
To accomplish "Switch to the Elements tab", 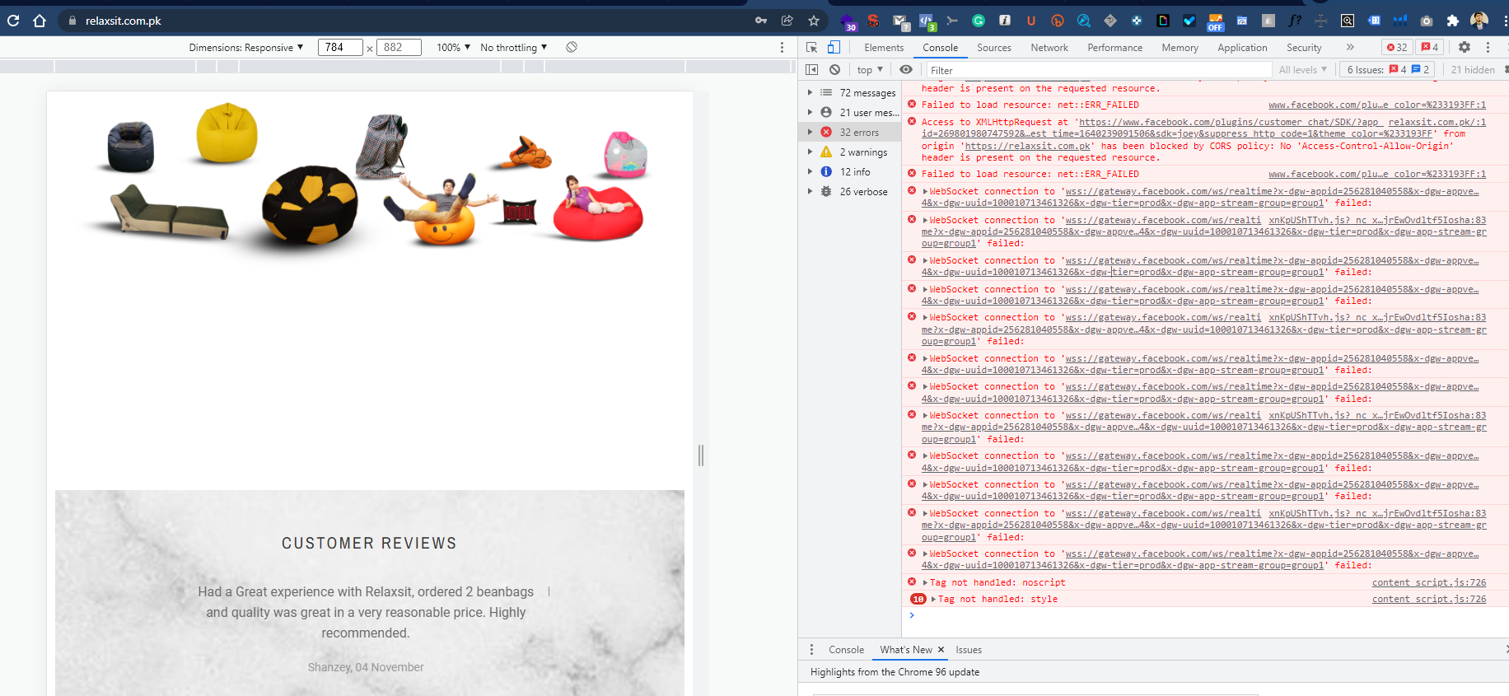I will tap(884, 48).
